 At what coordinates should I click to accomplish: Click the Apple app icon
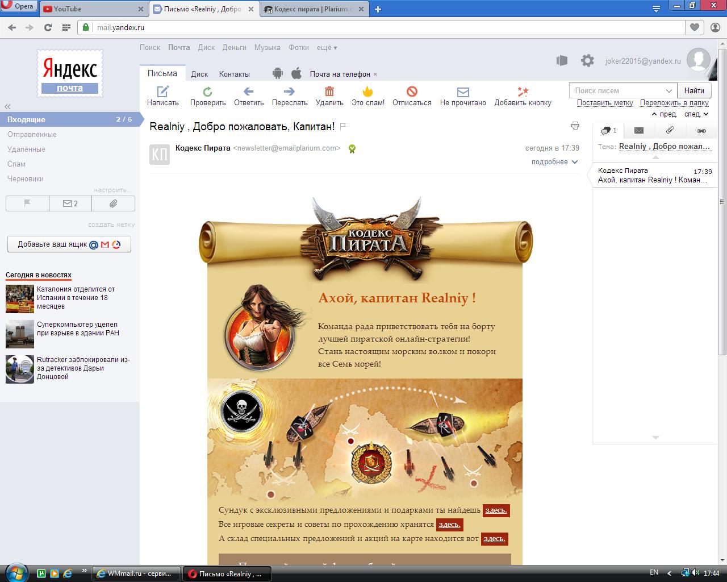pyautogui.click(x=296, y=73)
